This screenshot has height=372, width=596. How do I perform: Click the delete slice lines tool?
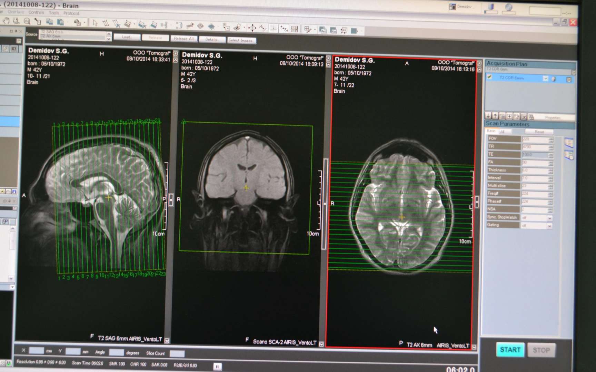pos(117,24)
